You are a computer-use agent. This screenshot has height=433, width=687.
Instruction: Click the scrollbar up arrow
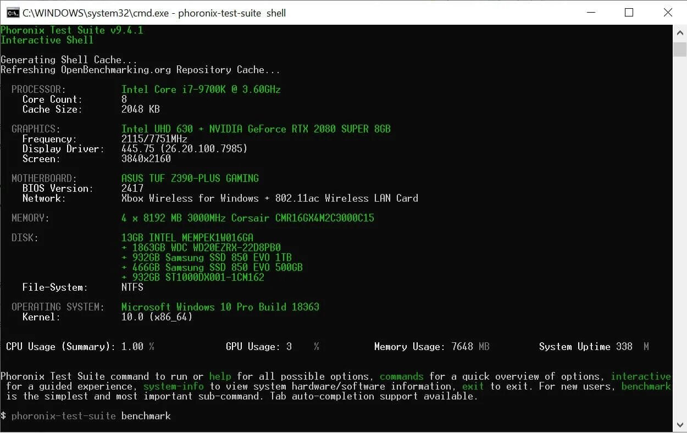click(x=680, y=32)
